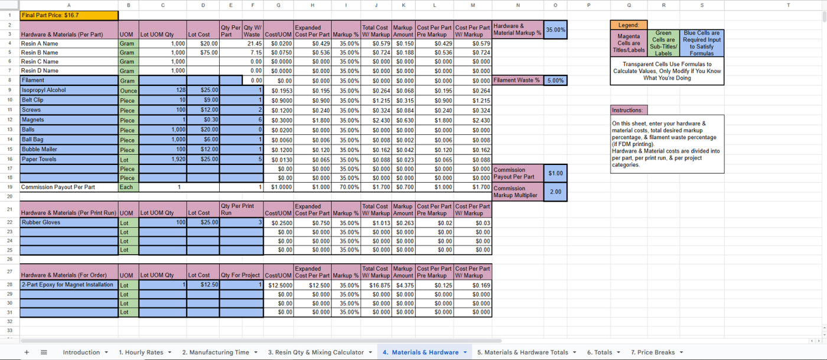The width and height of the screenshot is (827, 360).
Task: Open the all sheets list icon
Action: pos(44,352)
